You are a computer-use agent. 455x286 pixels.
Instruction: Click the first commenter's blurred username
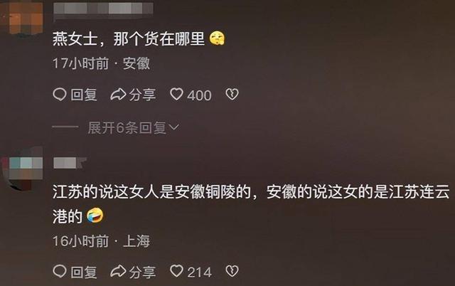point(103,9)
